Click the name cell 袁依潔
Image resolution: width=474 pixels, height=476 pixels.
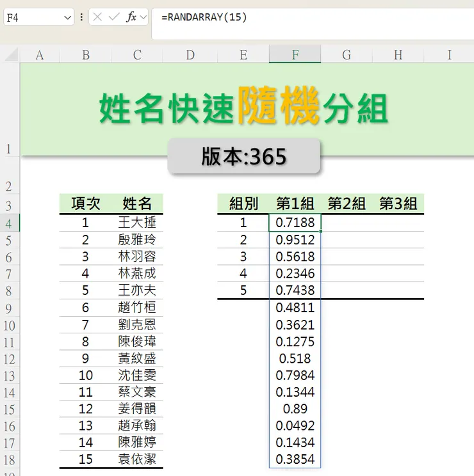click(x=137, y=459)
